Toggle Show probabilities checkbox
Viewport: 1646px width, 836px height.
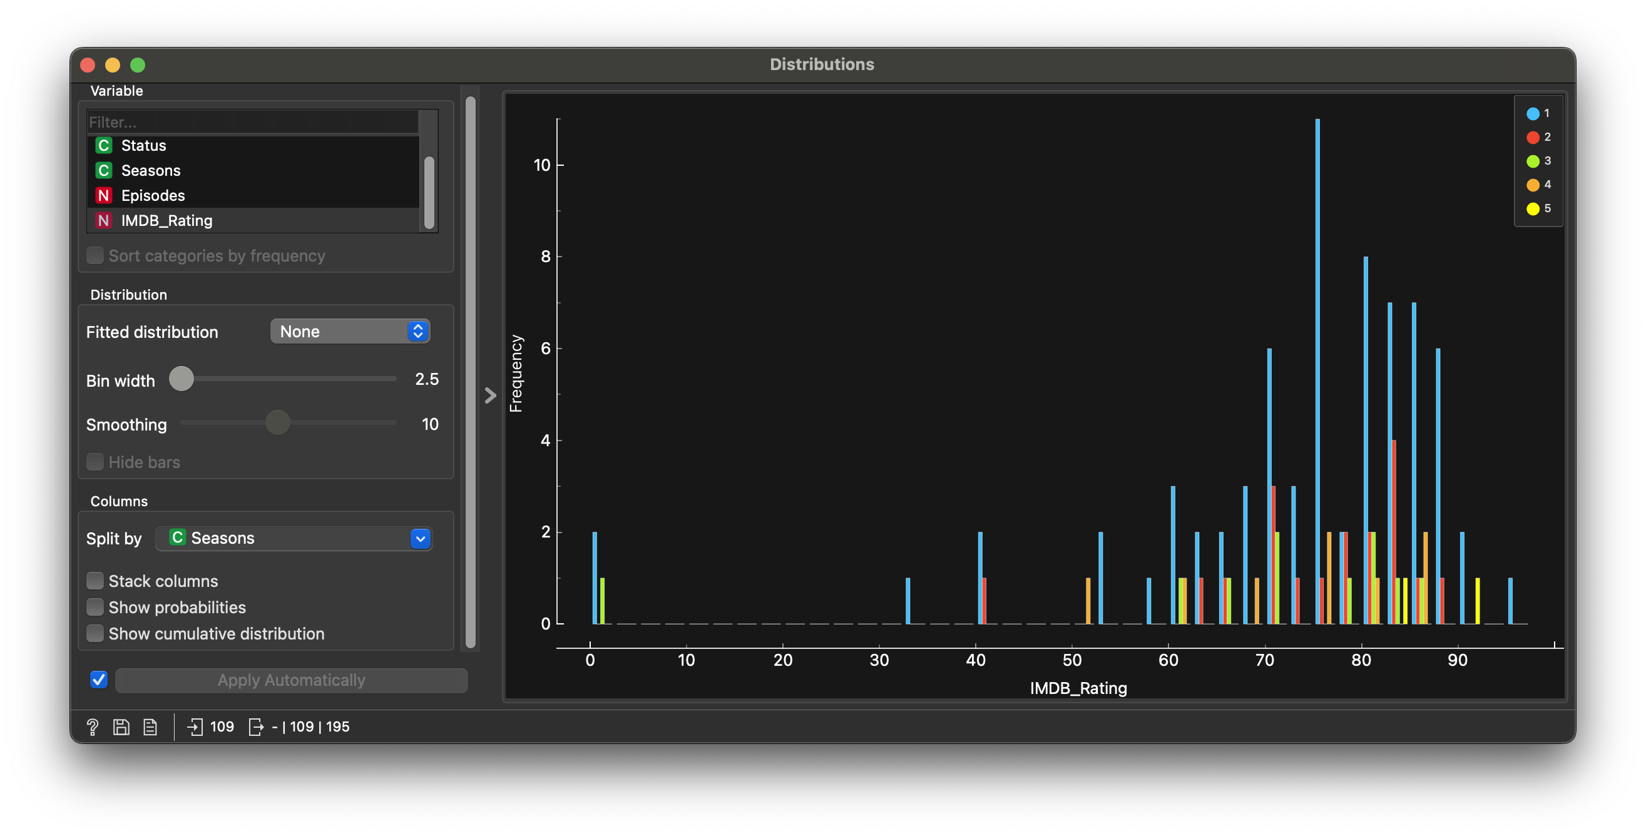pyautogui.click(x=95, y=607)
